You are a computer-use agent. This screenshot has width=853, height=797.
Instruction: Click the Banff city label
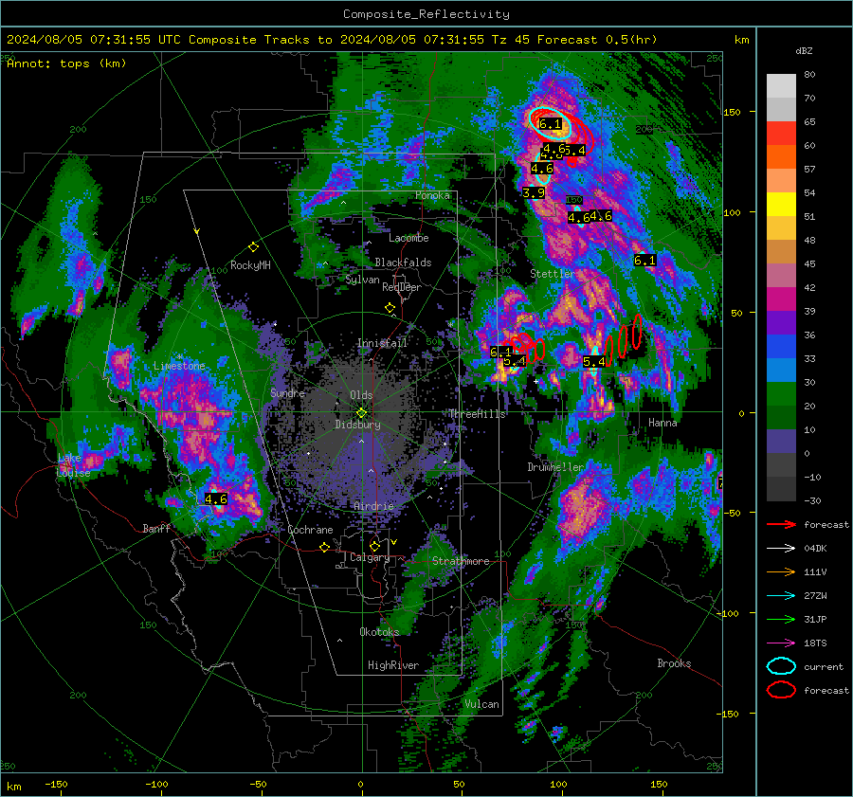coord(156,528)
